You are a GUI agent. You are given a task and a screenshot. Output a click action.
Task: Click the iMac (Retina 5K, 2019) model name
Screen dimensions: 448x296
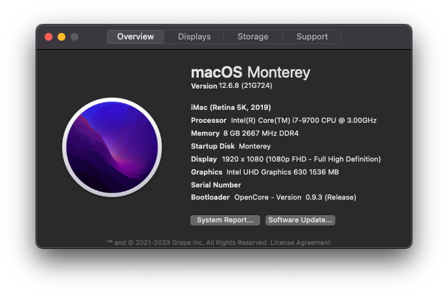click(x=231, y=107)
